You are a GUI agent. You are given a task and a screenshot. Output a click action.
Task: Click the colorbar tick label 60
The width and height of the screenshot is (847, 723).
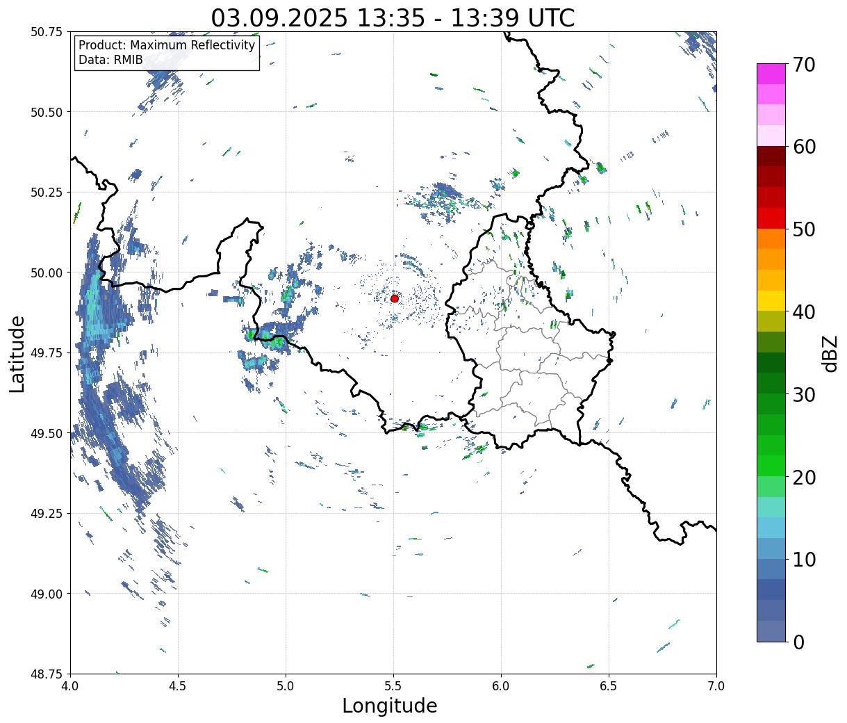803,147
